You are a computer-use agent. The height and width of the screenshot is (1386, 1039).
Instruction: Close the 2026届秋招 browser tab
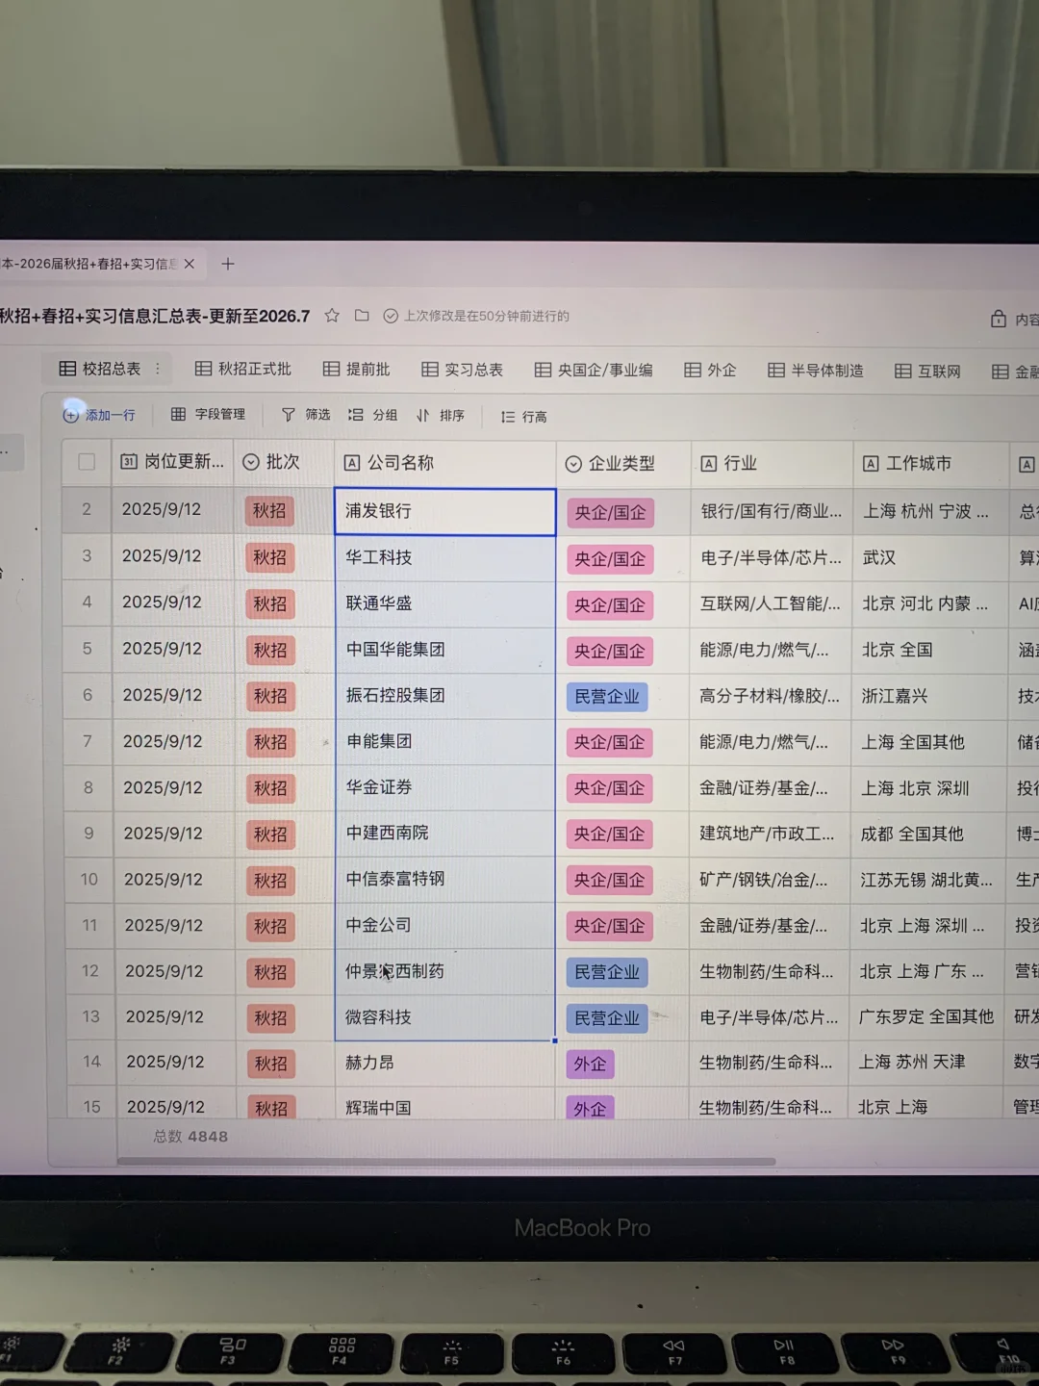click(x=190, y=264)
